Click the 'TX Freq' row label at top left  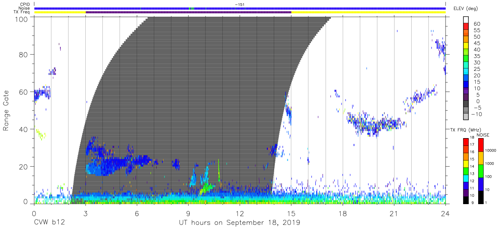click(x=21, y=12)
